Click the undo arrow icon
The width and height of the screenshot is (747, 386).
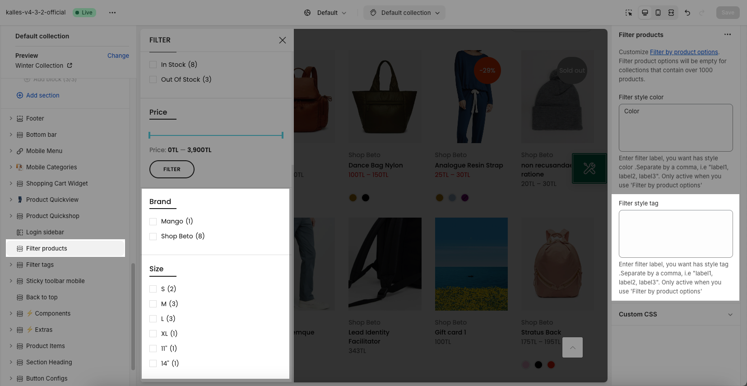(x=687, y=13)
